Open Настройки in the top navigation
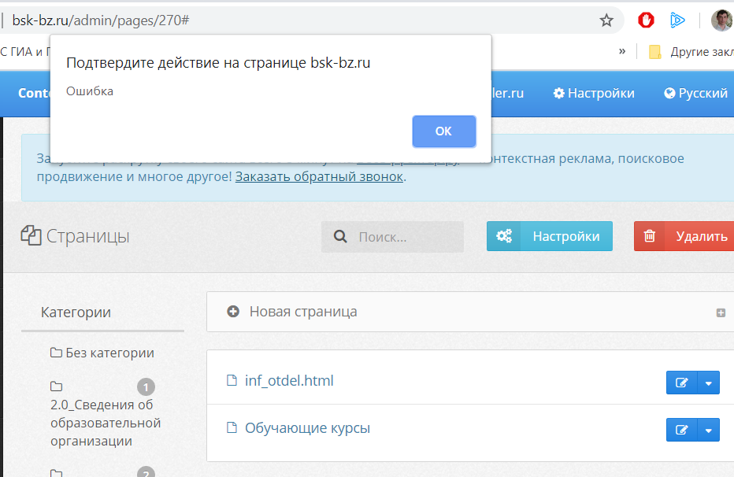 pos(594,93)
